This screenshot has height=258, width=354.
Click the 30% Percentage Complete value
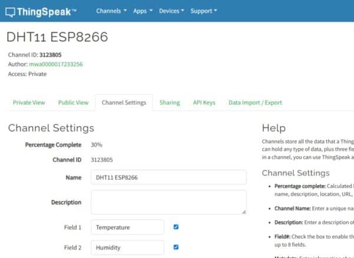click(97, 145)
